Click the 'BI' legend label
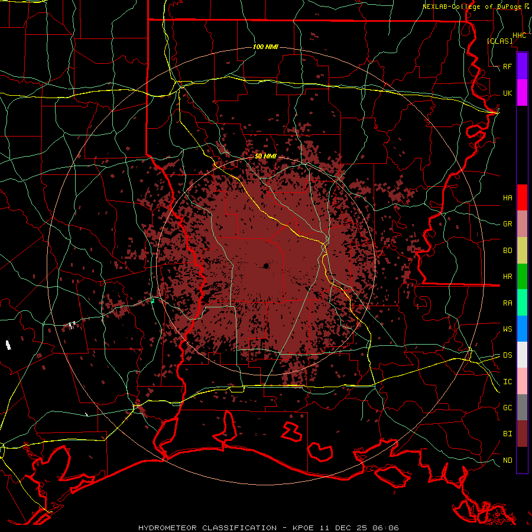 (507, 434)
